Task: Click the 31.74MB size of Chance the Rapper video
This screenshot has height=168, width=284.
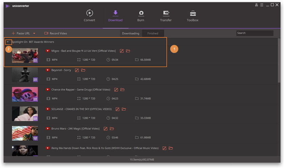Action: 145,98
